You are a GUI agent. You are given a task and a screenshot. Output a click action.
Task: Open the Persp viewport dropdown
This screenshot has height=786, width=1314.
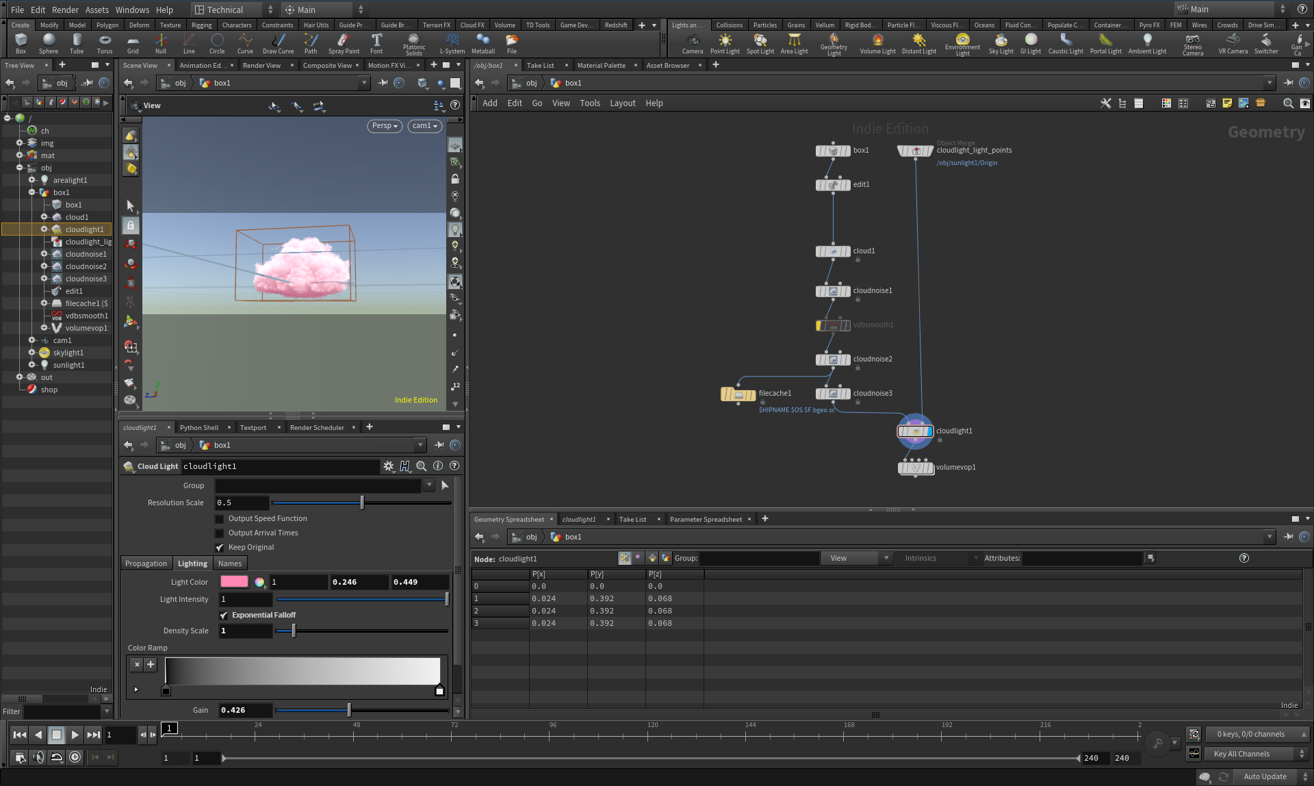click(385, 126)
